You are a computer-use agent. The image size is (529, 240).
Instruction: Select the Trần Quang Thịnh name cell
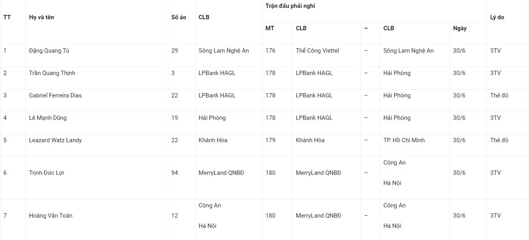pos(52,73)
